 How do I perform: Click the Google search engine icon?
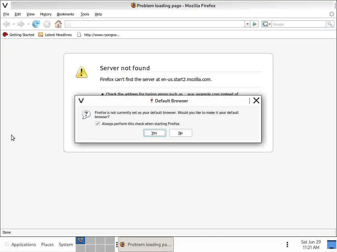[x=265, y=24]
